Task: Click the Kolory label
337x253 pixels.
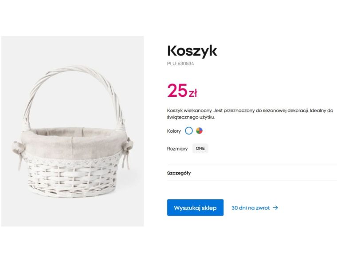Action: pos(174,131)
